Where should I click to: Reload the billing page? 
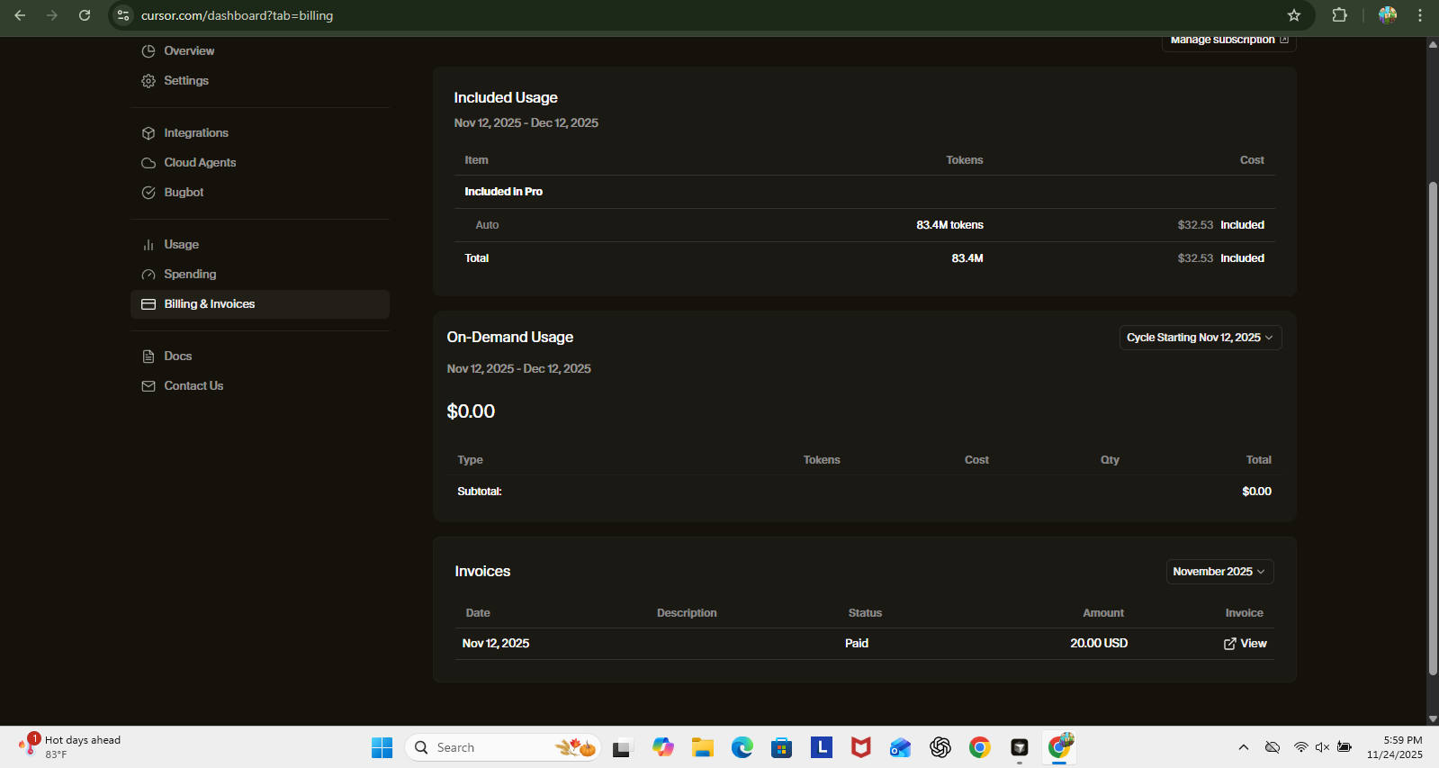[x=85, y=15]
